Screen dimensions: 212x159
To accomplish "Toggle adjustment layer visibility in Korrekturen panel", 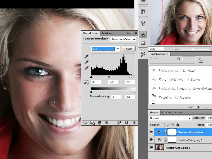I will tap(107, 123).
